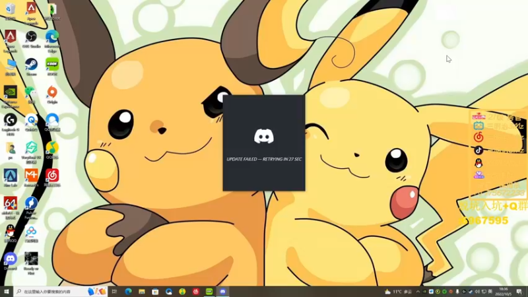Launch WeChat from the desktop
This screenshot has height=297, width=528.
point(31,94)
